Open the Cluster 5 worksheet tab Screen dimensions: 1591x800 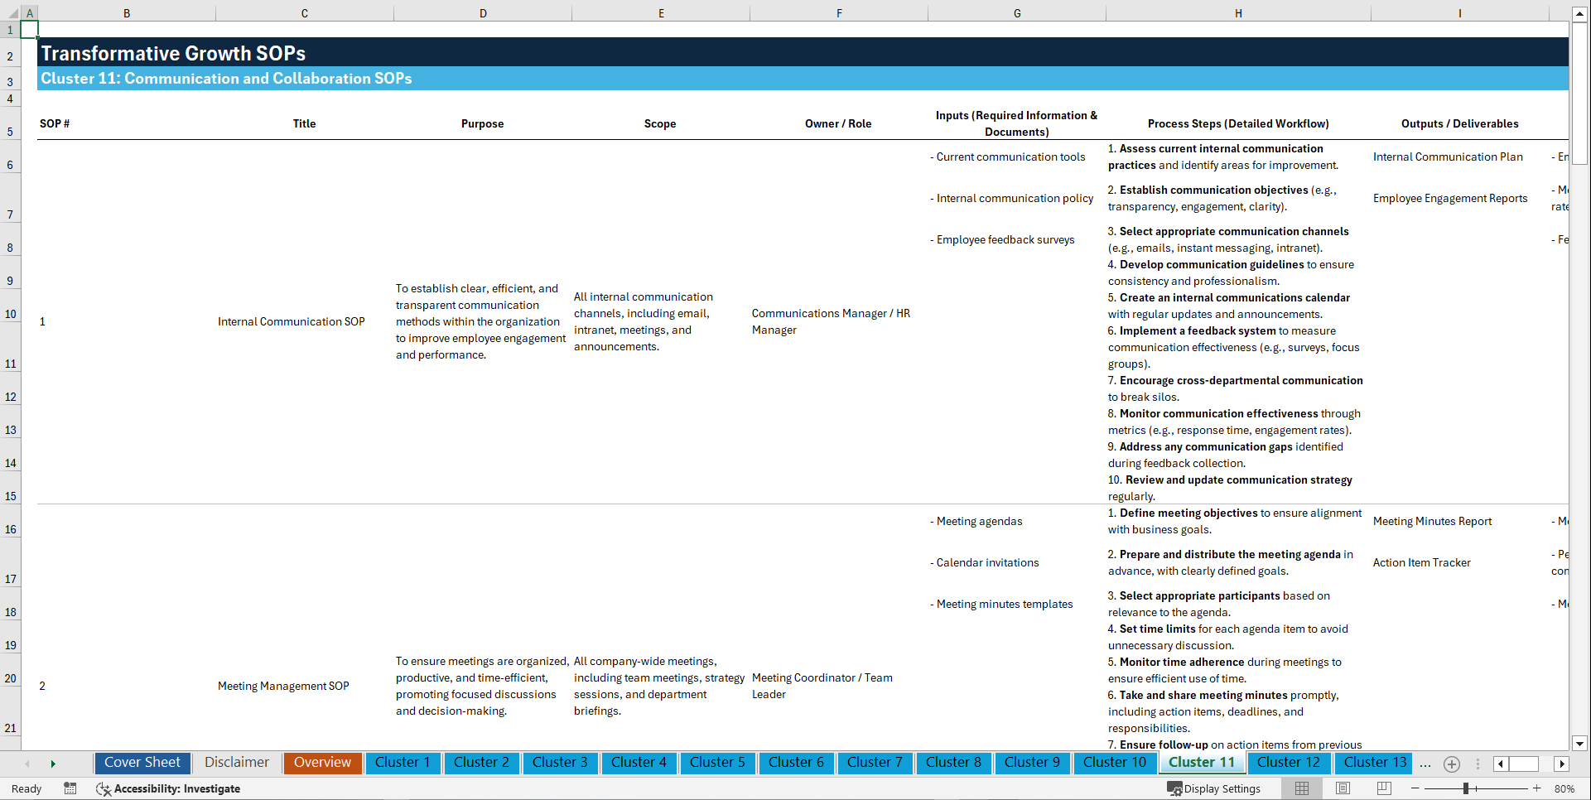pos(717,762)
